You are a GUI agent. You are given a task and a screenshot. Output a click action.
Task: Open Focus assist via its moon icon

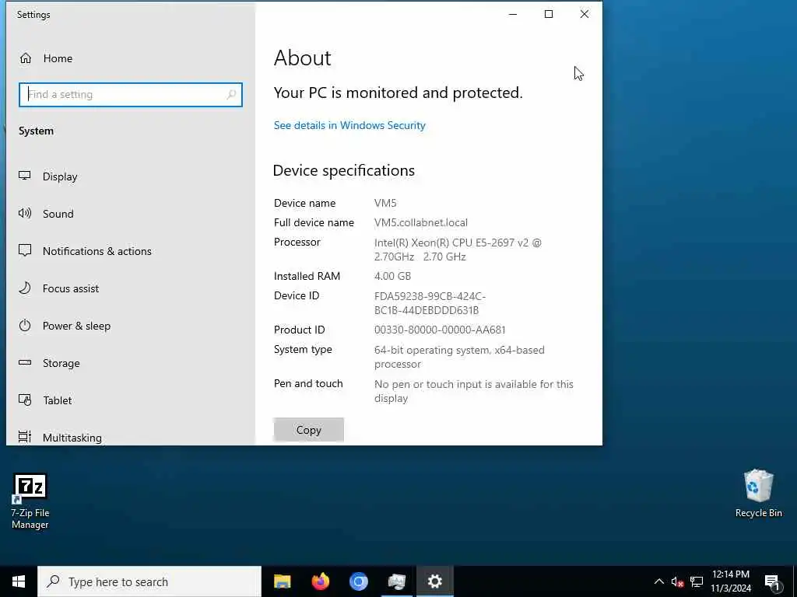pyautogui.click(x=24, y=288)
